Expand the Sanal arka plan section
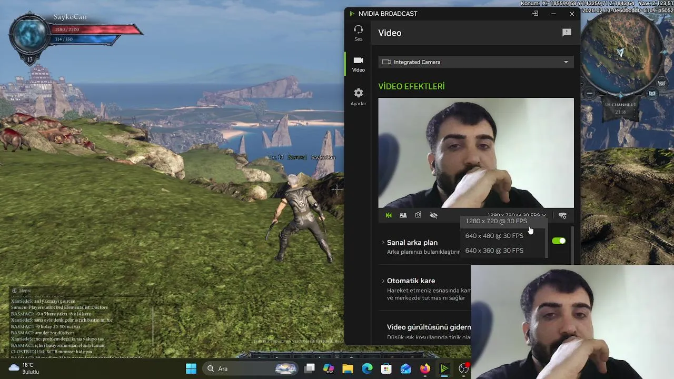The width and height of the screenshot is (674, 379). (x=383, y=243)
